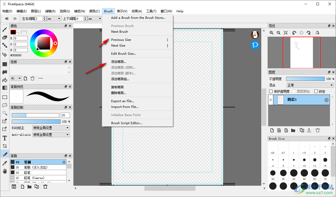Choose Add a Brush from the Brush Store
The height and width of the screenshot is (197, 336).
pyautogui.click(x=138, y=18)
